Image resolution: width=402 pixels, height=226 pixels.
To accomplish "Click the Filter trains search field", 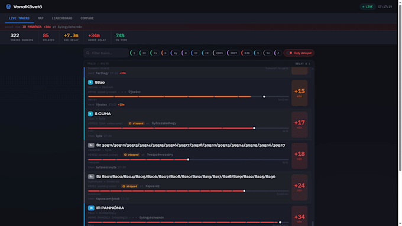I will [x=106, y=53].
